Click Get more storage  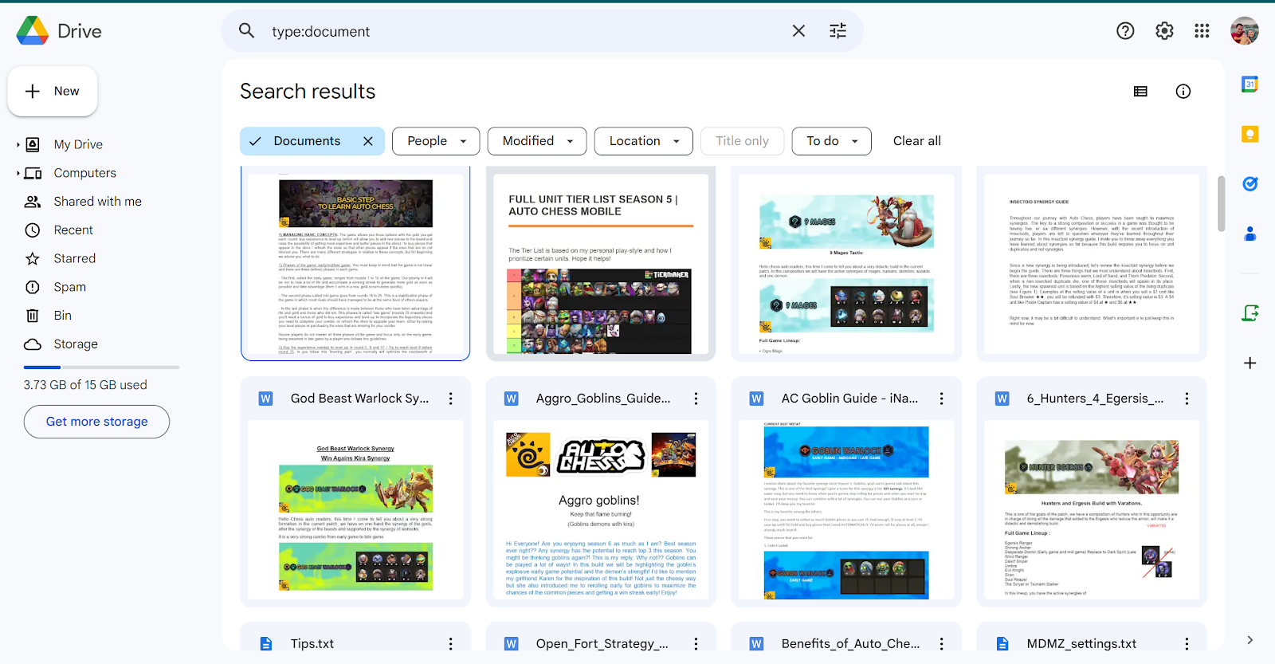click(x=96, y=422)
